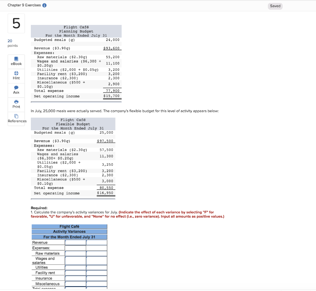Click the 20 points label
The width and height of the screenshot is (316, 291).
12,43
